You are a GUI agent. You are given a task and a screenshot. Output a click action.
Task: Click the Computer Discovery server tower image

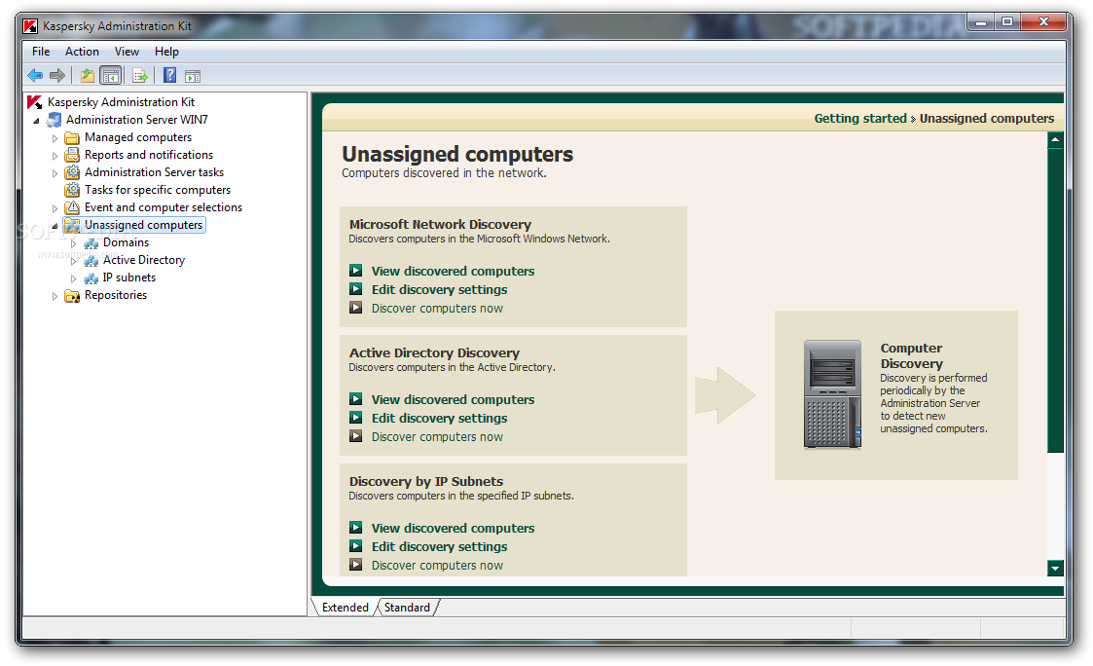tap(832, 394)
